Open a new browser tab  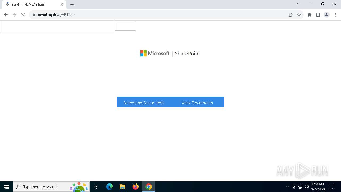pyautogui.click(x=72, y=5)
